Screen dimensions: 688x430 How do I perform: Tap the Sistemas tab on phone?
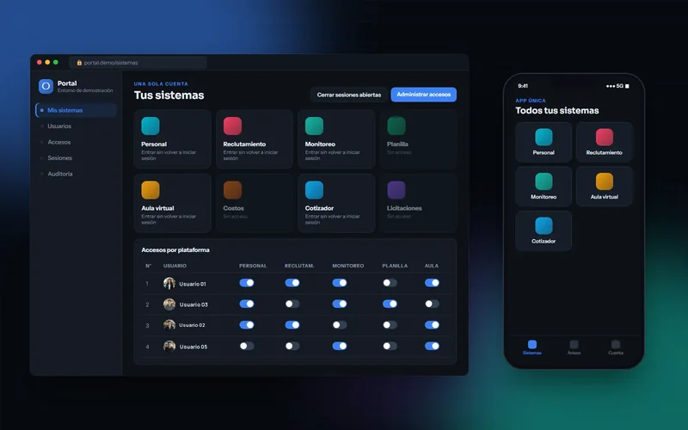(531, 347)
